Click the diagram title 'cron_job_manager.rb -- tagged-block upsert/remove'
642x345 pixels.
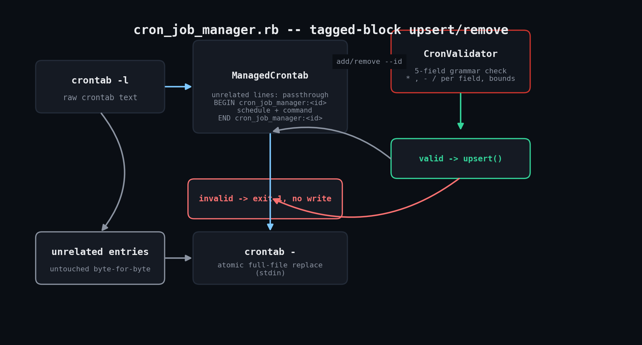tap(321, 30)
